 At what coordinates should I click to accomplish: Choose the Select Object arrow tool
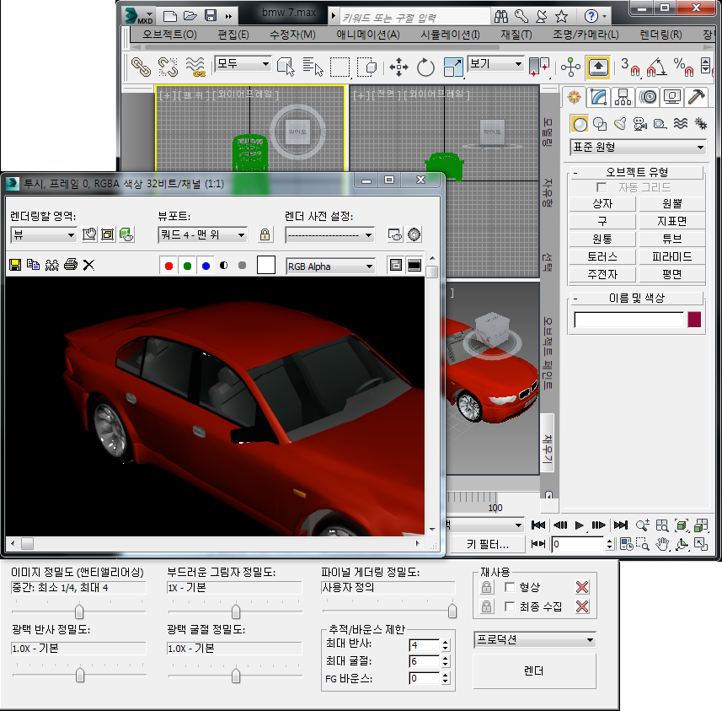point(286,67)
